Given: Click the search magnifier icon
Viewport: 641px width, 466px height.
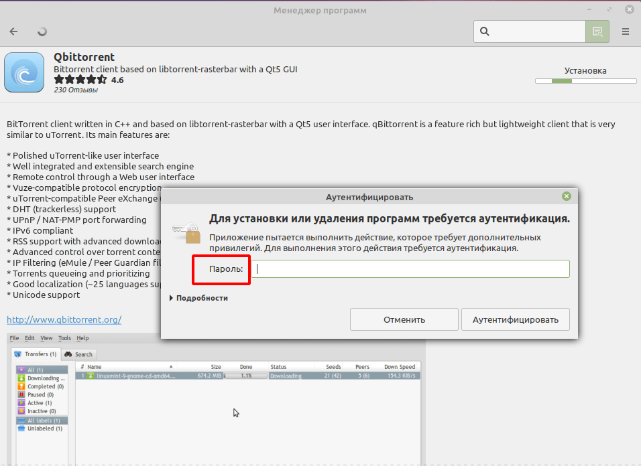Looking at the screenshot, I should (x=484, y=31).
